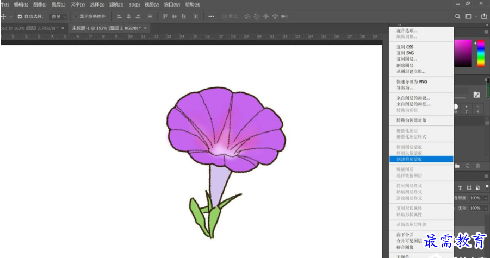The width and height of the screenshot is (490, 258).
Task: Click the fill 100% value field
Action: (x=476, y=208)
